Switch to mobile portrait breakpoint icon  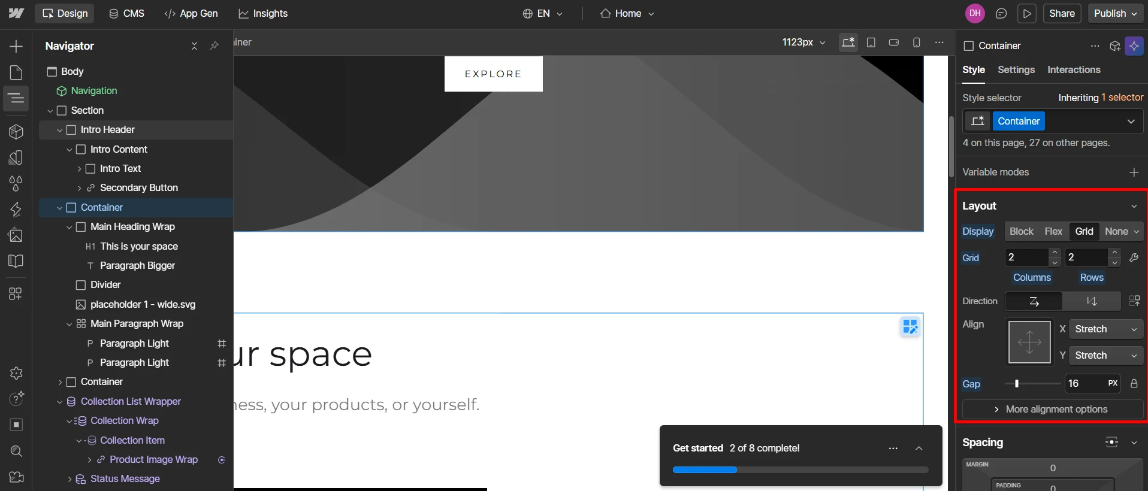pos(917,43)
